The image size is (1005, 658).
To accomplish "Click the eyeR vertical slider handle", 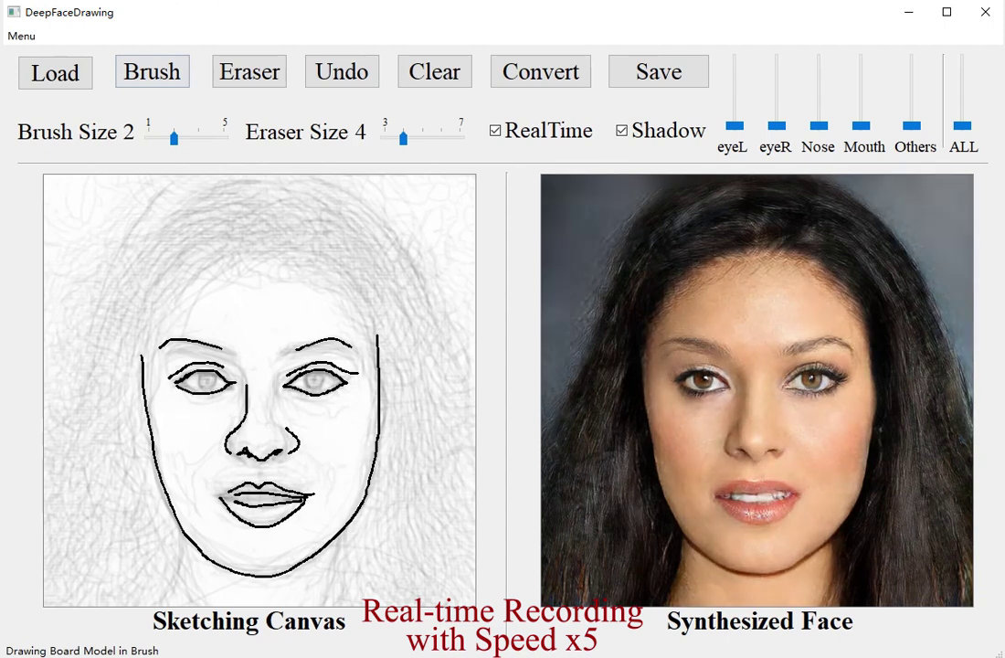I will (777, 125).
